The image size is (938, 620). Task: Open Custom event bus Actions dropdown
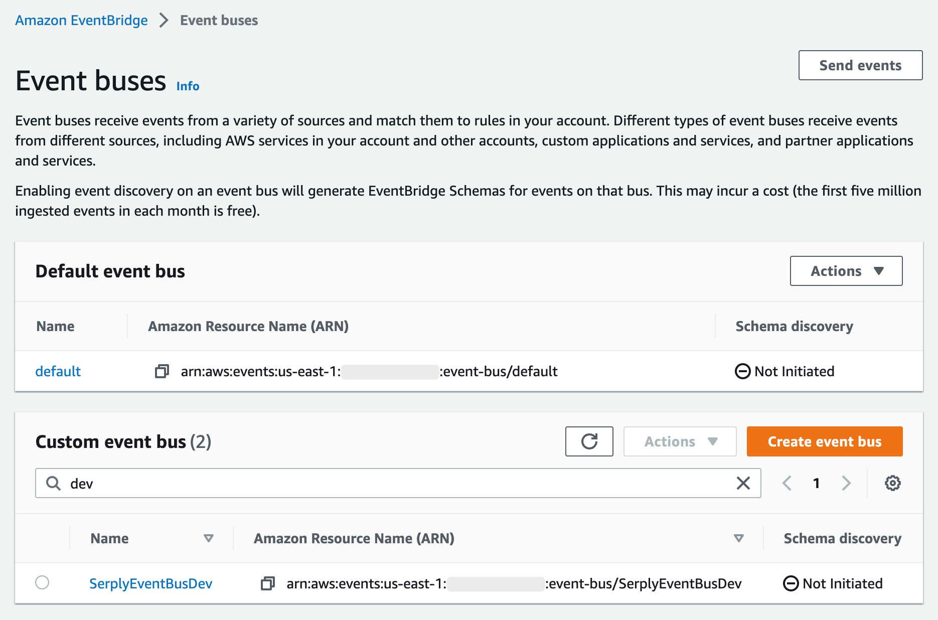(x=680, y=441)
